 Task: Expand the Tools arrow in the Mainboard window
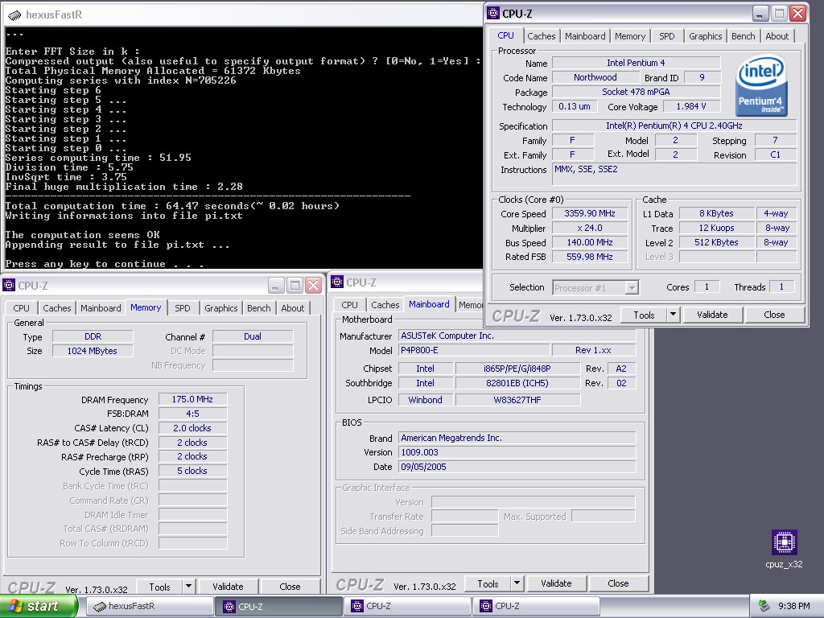point(517,583)
